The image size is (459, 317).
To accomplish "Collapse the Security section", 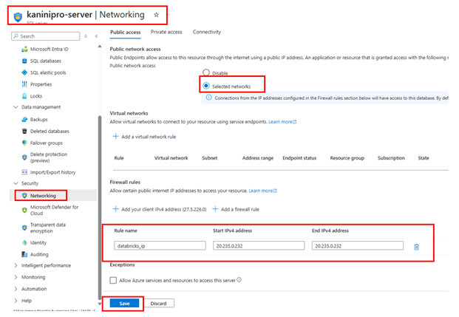I will click(x=16, y=183).
